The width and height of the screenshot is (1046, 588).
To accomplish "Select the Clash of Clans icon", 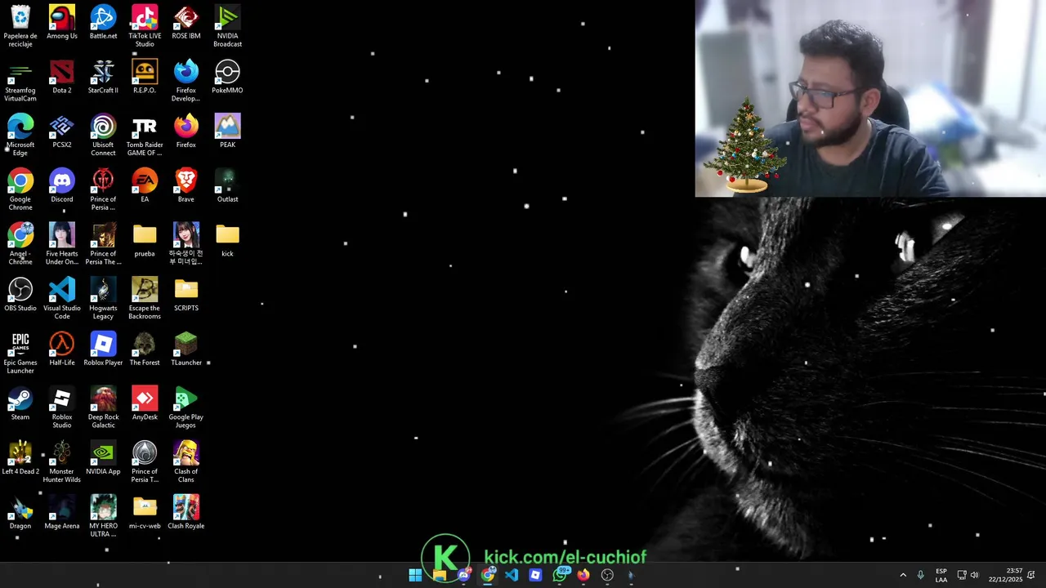I will point(186,462).
